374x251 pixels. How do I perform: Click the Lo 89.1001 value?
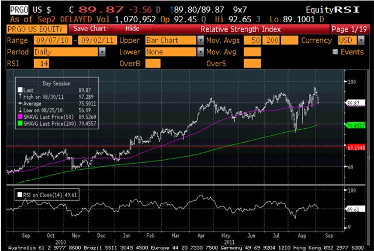pyautogui.click(x=299, y=19)
